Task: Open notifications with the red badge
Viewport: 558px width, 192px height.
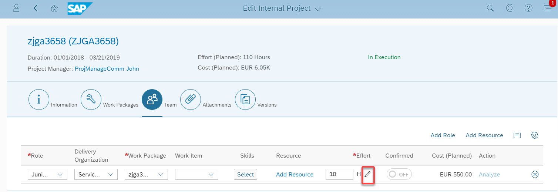Action: pos(548,7)
